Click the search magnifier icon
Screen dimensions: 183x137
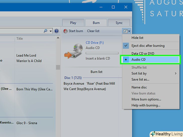coord(45,31)
